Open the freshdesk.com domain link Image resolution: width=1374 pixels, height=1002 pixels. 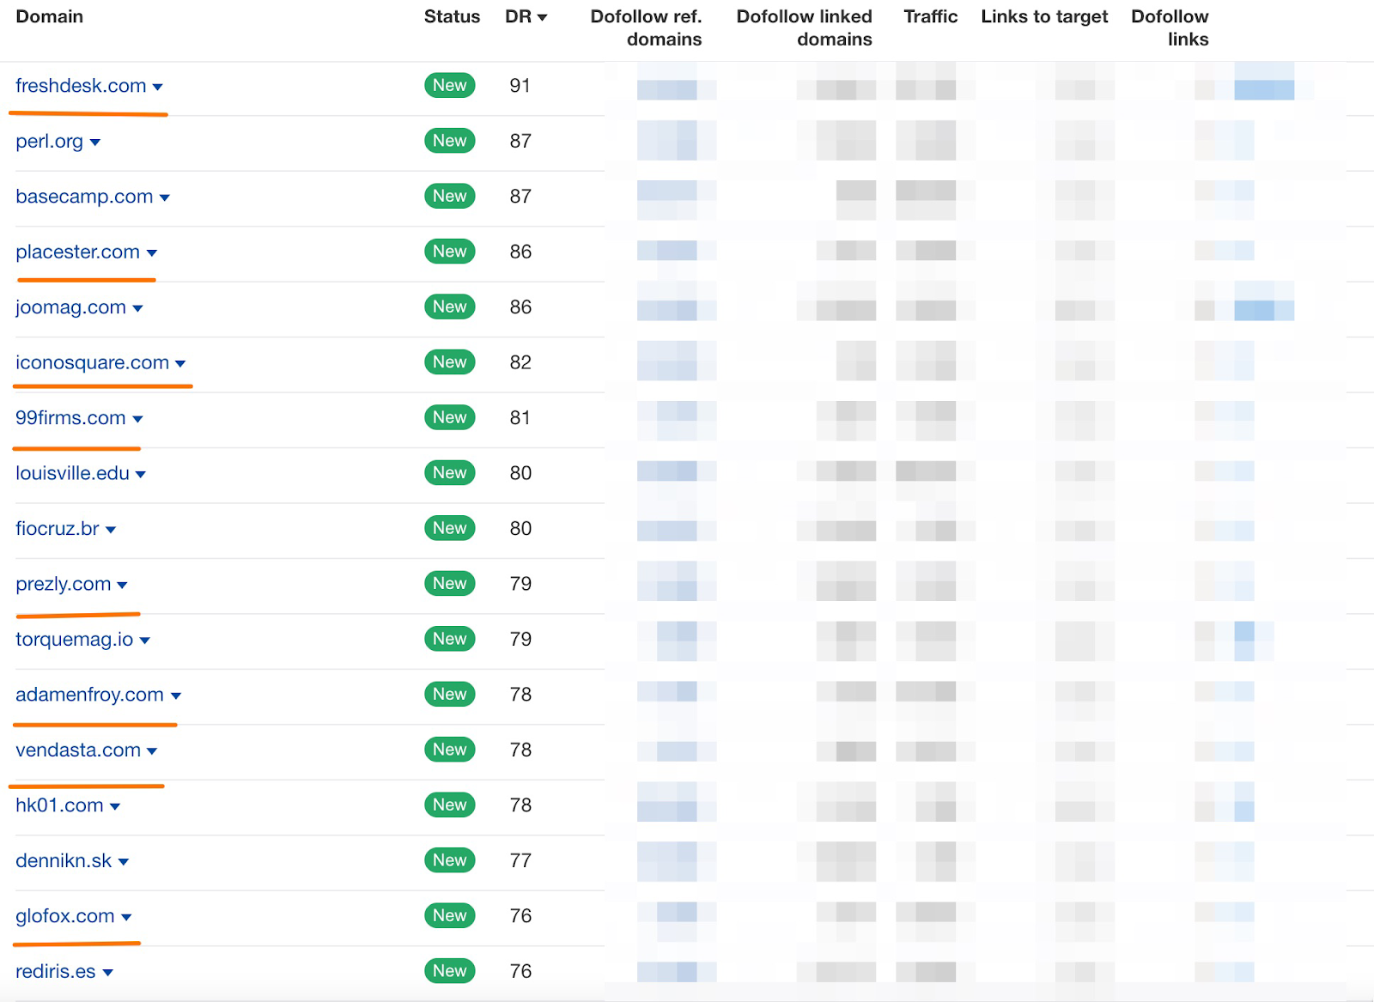click(x=81, y=86)
